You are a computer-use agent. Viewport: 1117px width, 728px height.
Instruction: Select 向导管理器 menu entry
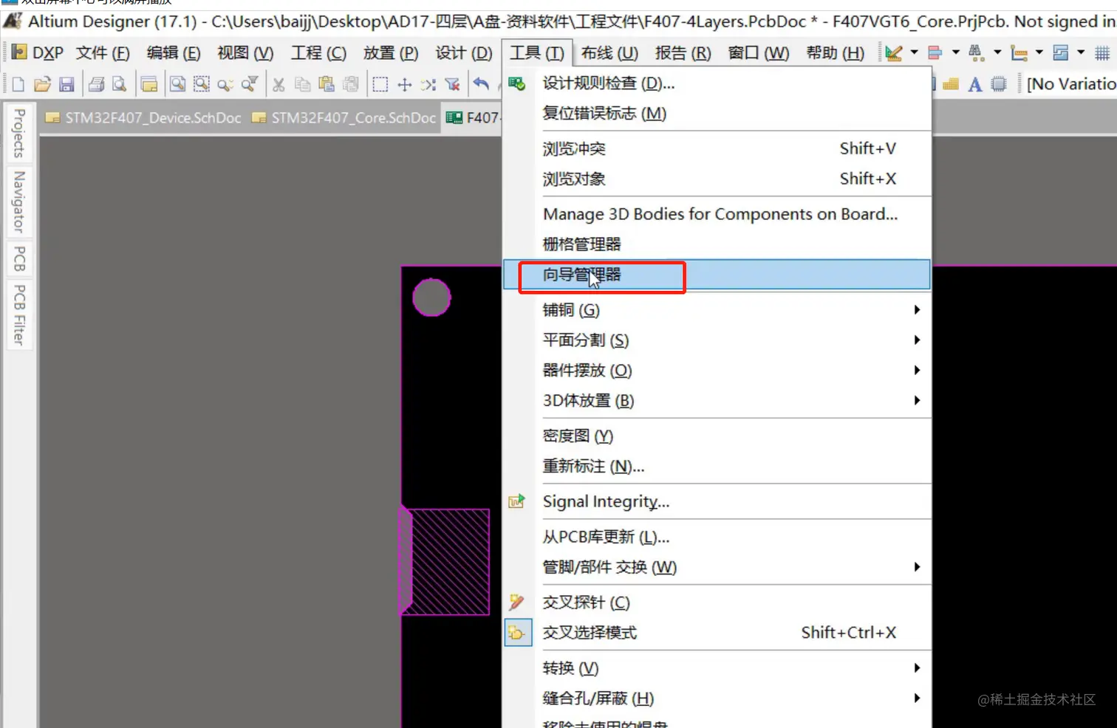pos(717,275)
